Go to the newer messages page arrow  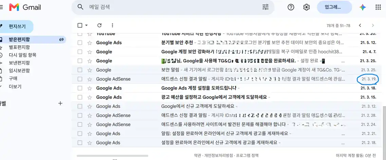360,25
